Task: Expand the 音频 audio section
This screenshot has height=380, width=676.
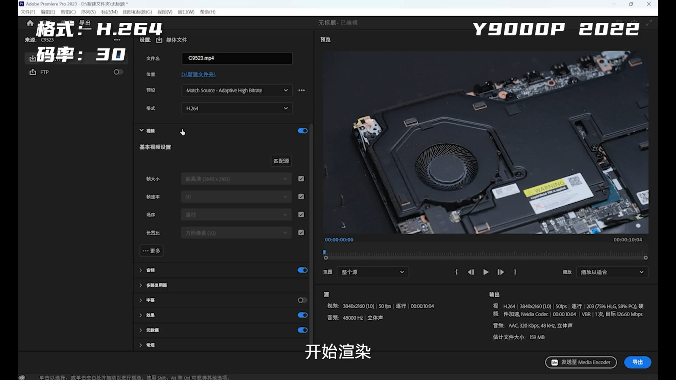Action: [x=141, y=270]
